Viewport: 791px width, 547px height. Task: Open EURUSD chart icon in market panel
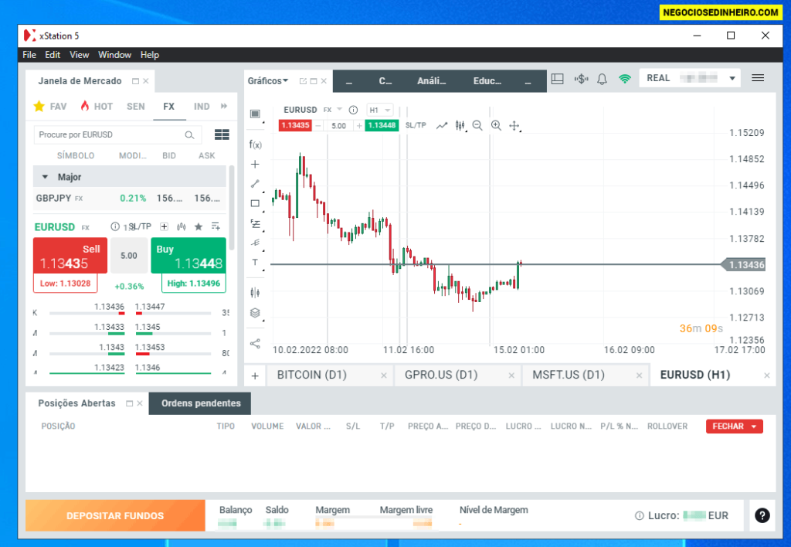click(182, 226)
